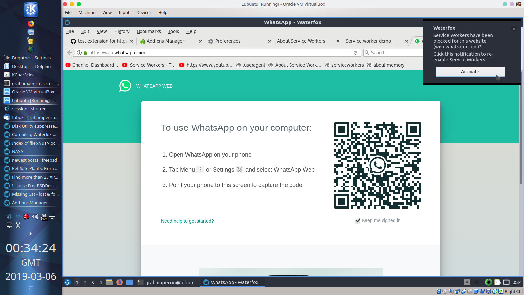Open the Lubuntu start menu icon
This screenshot has height=295, width=524.
(67, 282)
